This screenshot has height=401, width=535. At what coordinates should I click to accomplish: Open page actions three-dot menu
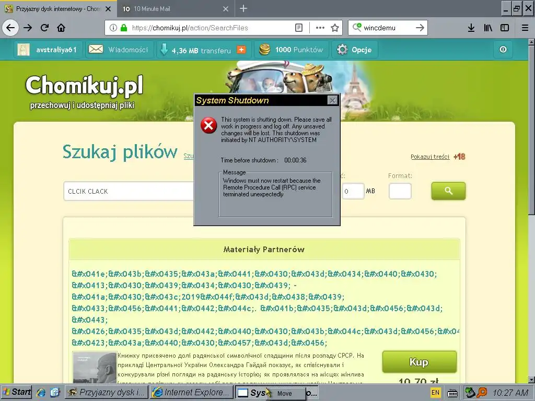click(x=320, y=28)
